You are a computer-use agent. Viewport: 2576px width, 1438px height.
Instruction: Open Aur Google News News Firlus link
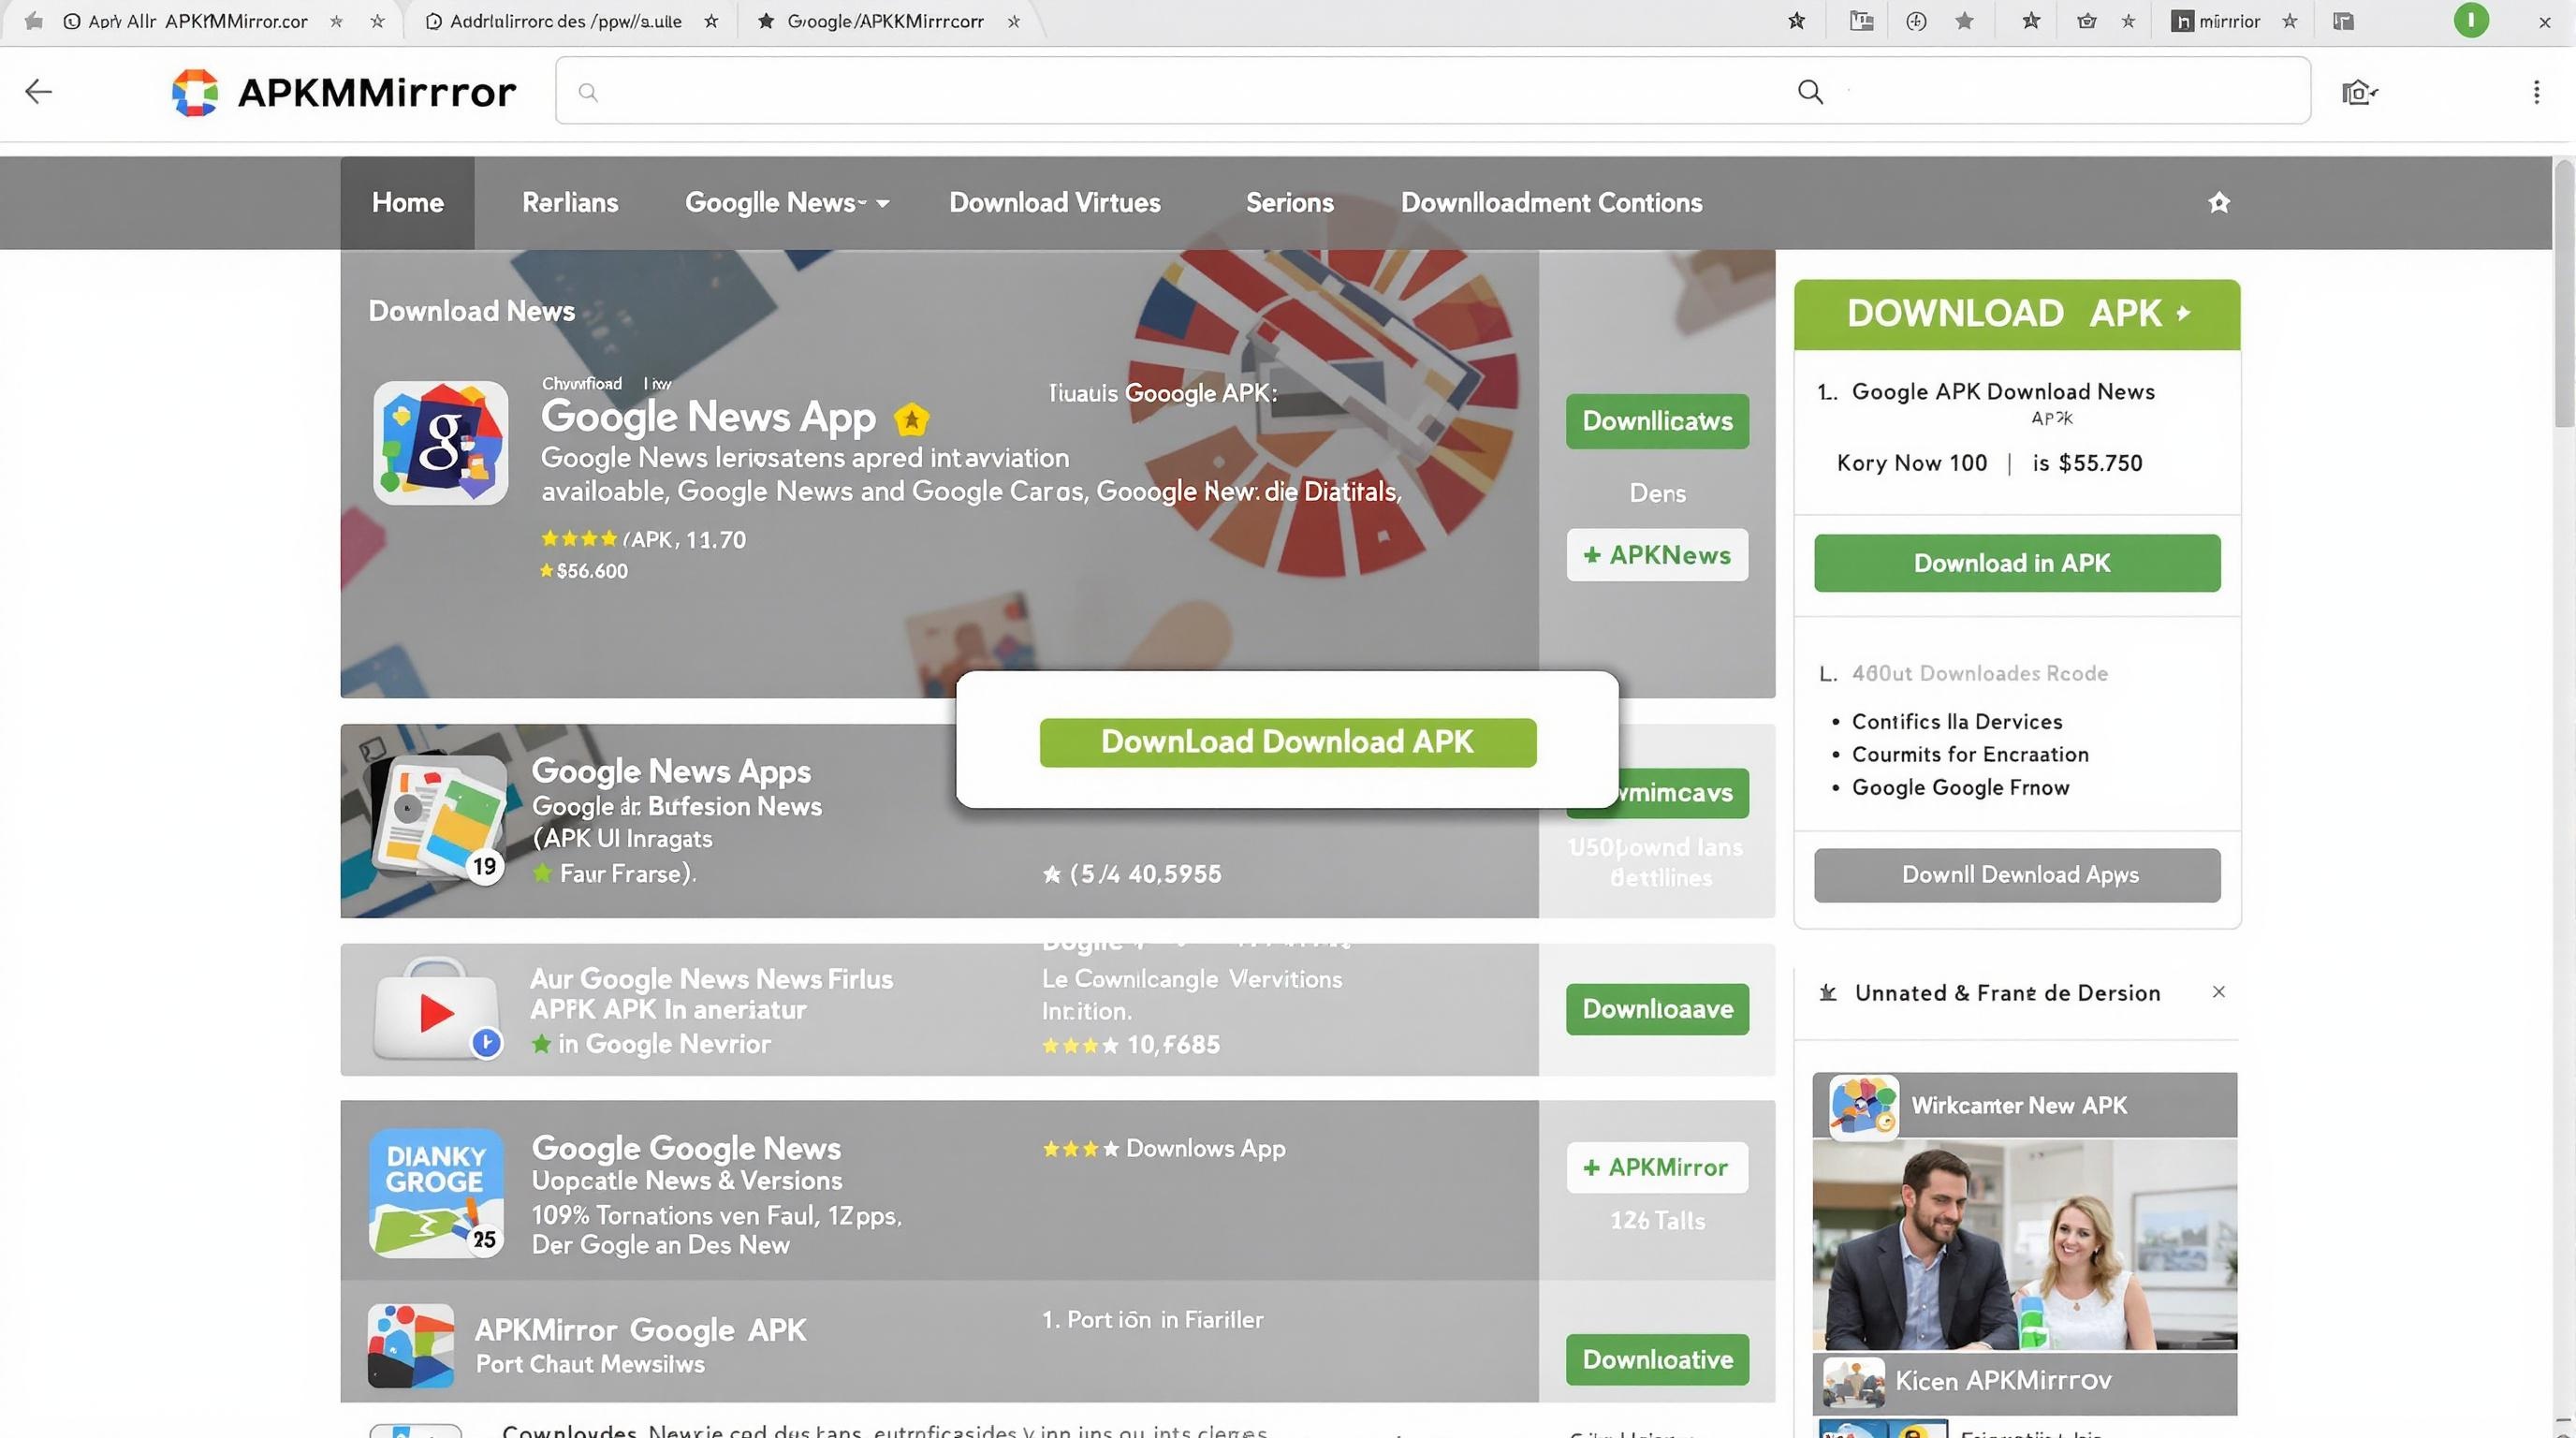pos(711,979)
